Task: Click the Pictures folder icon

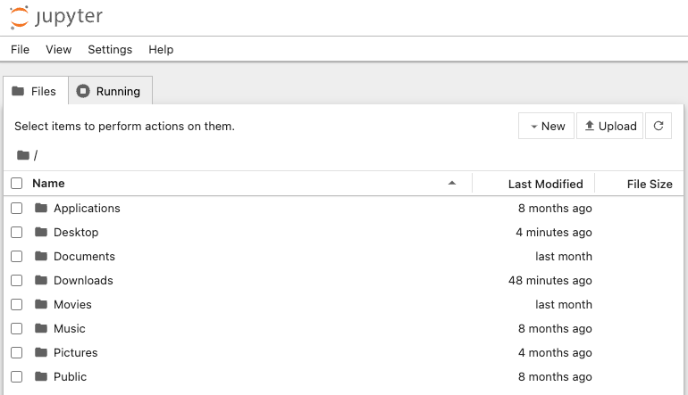Action: [40, 353]
